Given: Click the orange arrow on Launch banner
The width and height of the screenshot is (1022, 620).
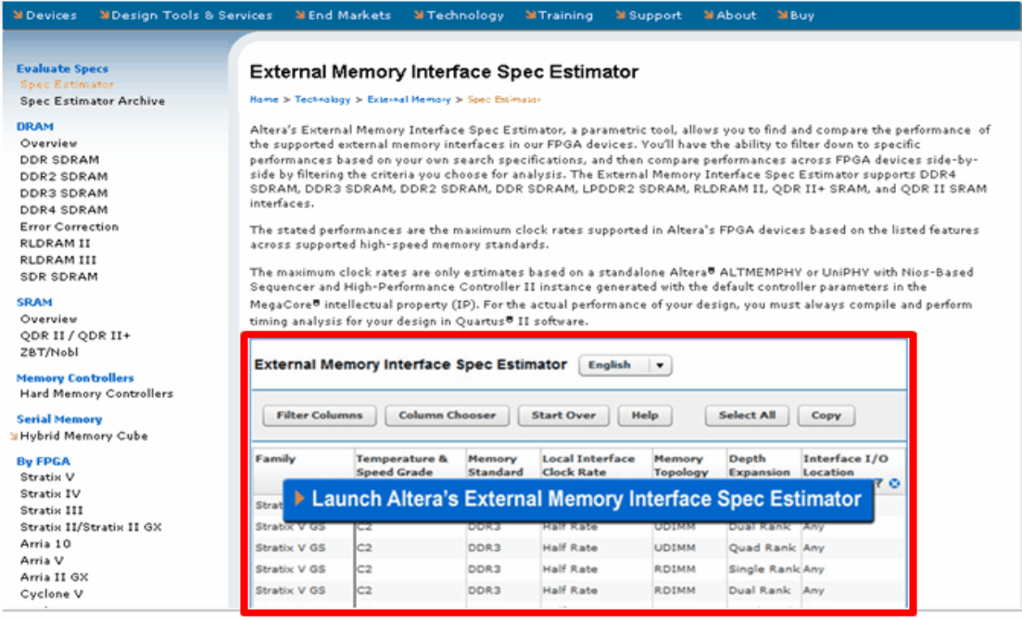Looking at the screenshot, I should [x=299, y=500].
